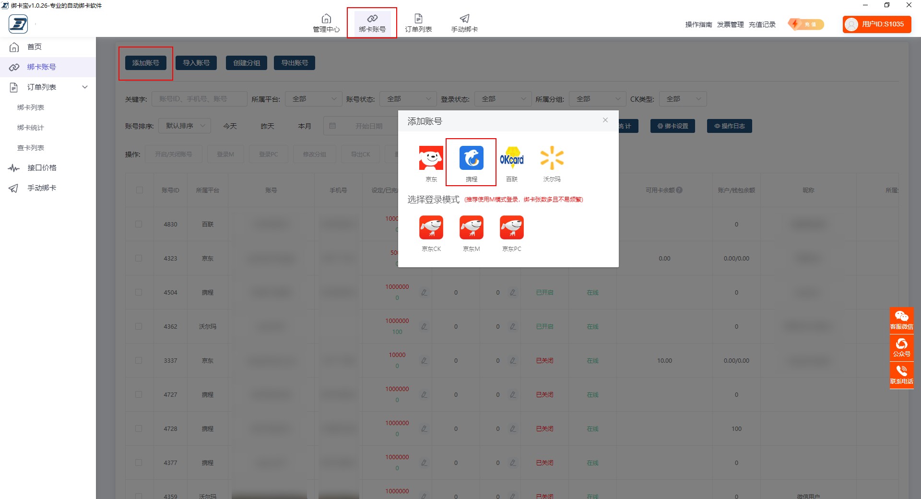Check the row for account 4323
This screenshot has width=921, height=499.
coord(139,258)
